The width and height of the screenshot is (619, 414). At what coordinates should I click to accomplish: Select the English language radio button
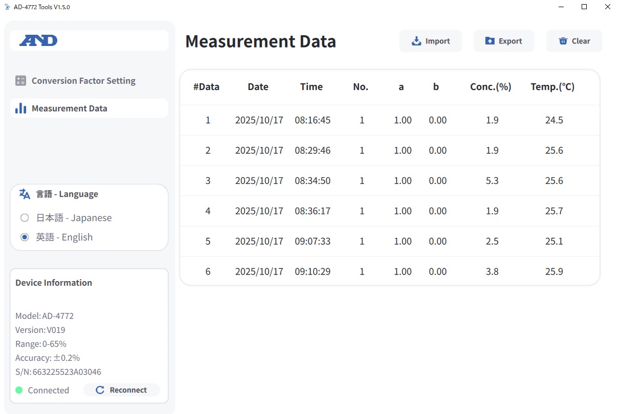[25, 237]
